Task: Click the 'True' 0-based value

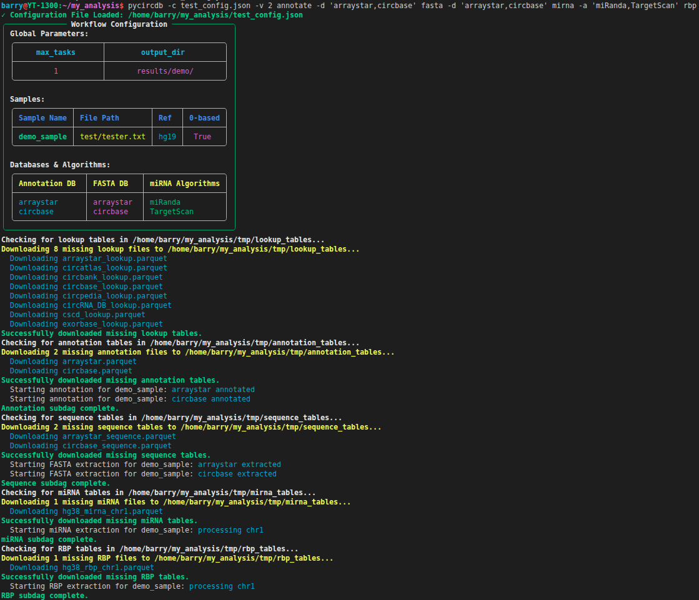Action: pyautogui.click(x=202, y=137)
